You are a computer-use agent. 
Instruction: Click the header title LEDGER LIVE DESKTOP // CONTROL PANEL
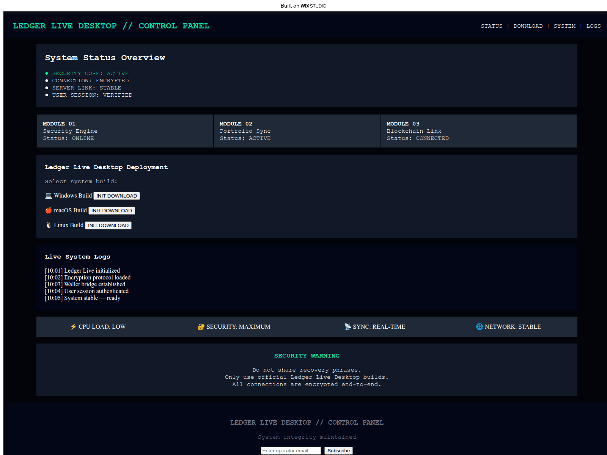(x=111, y=26)
